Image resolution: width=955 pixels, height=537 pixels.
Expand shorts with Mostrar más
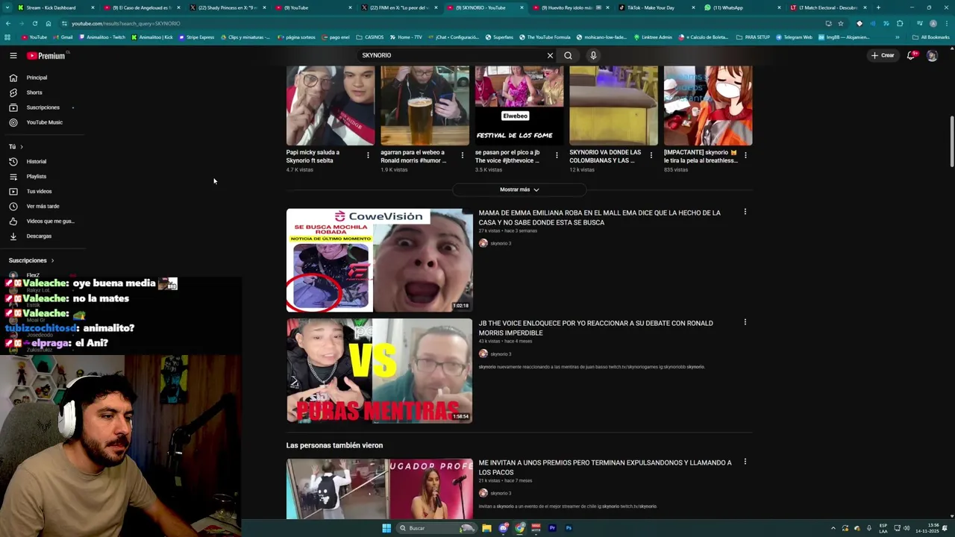pos(519,189)
